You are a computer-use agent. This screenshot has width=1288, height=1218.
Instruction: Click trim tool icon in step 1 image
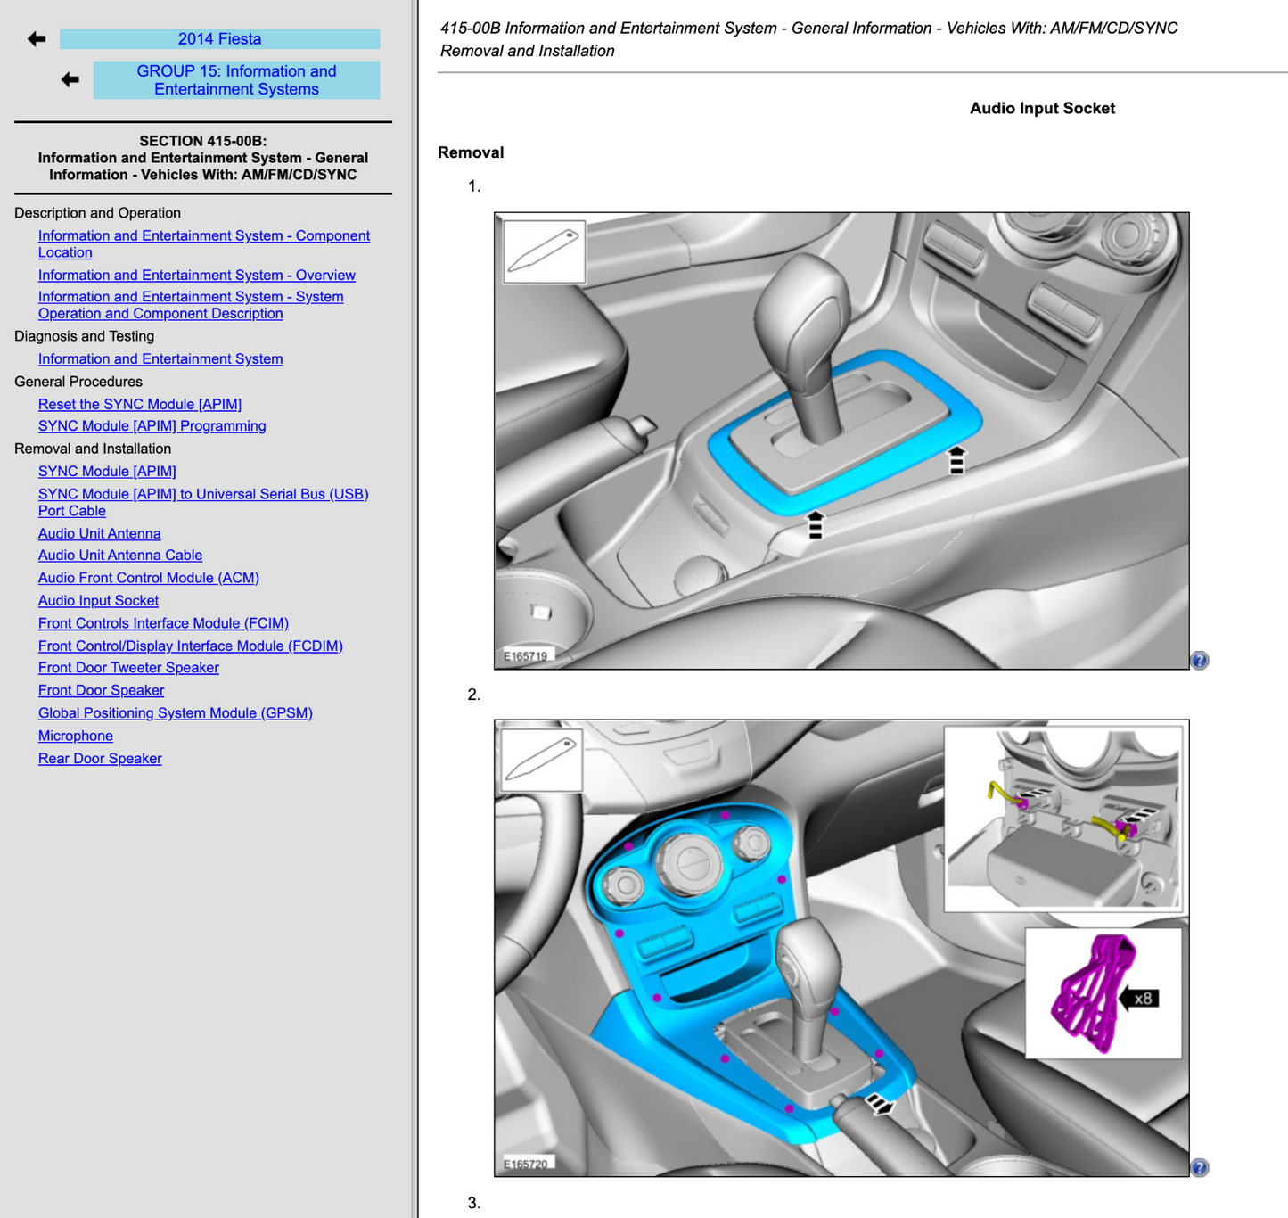[x=544, y=252]
